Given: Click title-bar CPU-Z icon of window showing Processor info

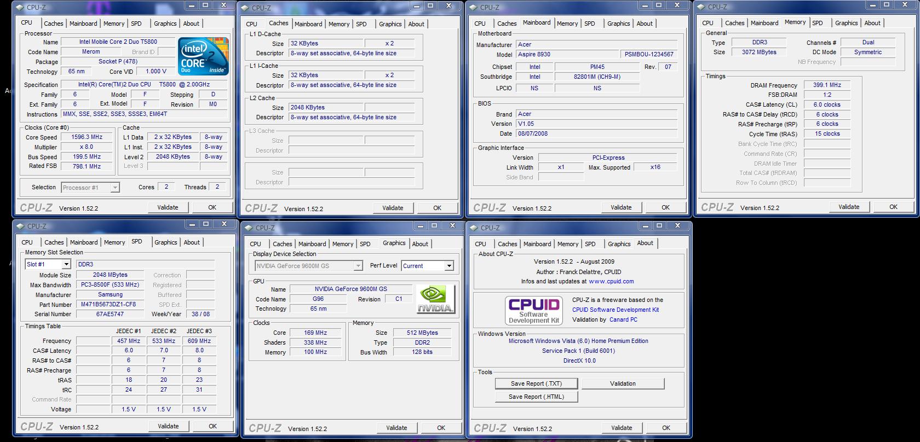Looking at the screenshot, I should click(x=20, y=7).
